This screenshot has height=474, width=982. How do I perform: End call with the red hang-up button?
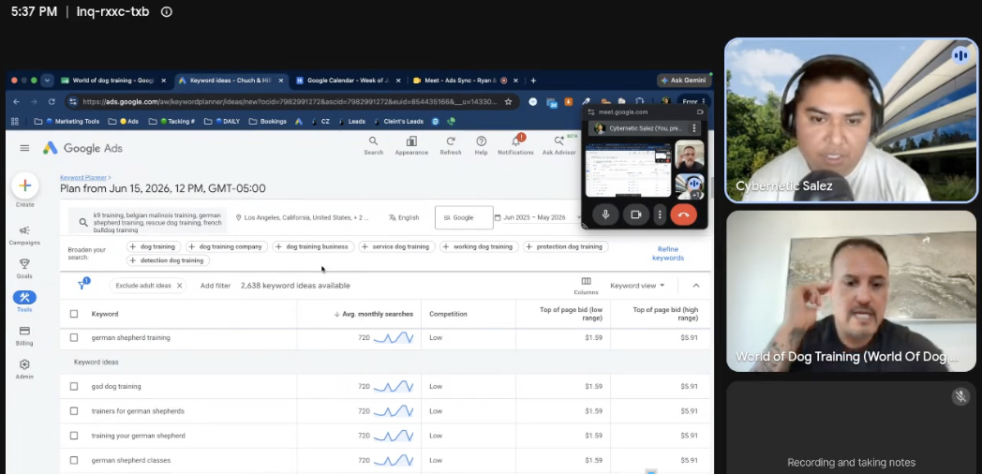point(683,215)
